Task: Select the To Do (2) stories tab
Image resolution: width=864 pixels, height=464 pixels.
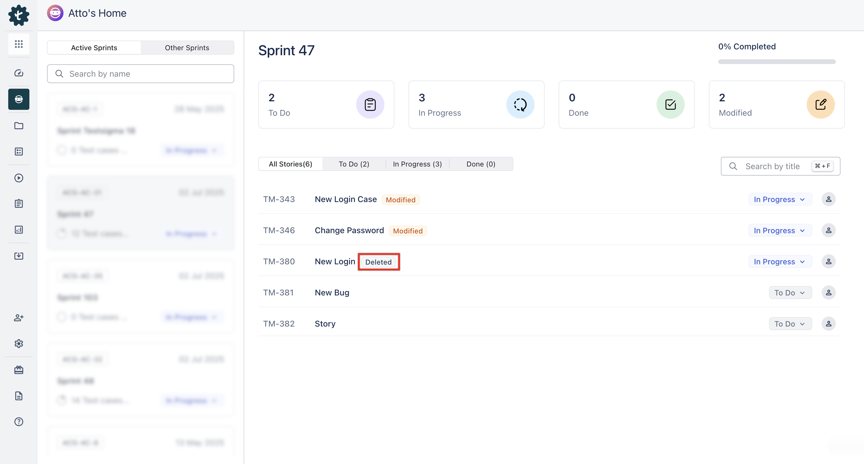Action: click(x=354, y=164)
